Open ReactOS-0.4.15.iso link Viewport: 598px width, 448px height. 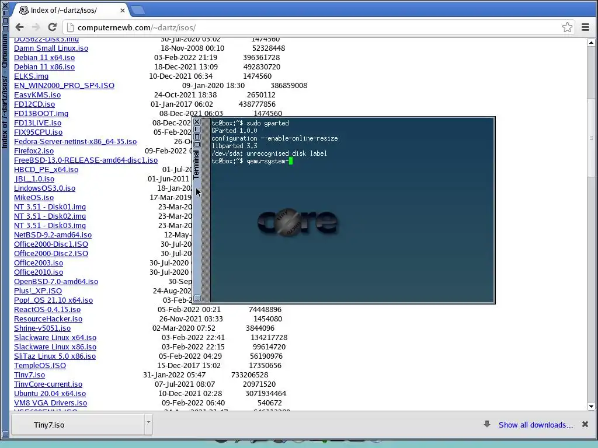point(47,310)
